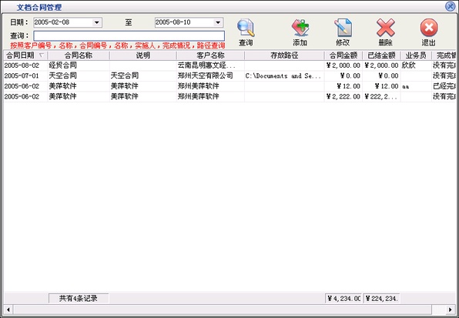The width and height of the screenshot is (459, 318).
Task: Click the C:\Documents and Se... path cell
Action: [283, 75]
